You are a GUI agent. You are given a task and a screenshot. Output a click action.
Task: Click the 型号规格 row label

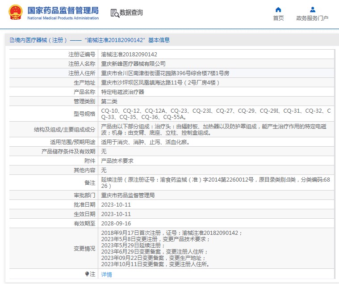coord(84,114)
